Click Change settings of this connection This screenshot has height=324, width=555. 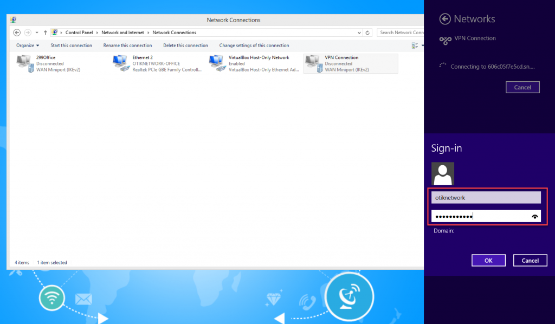254,46
